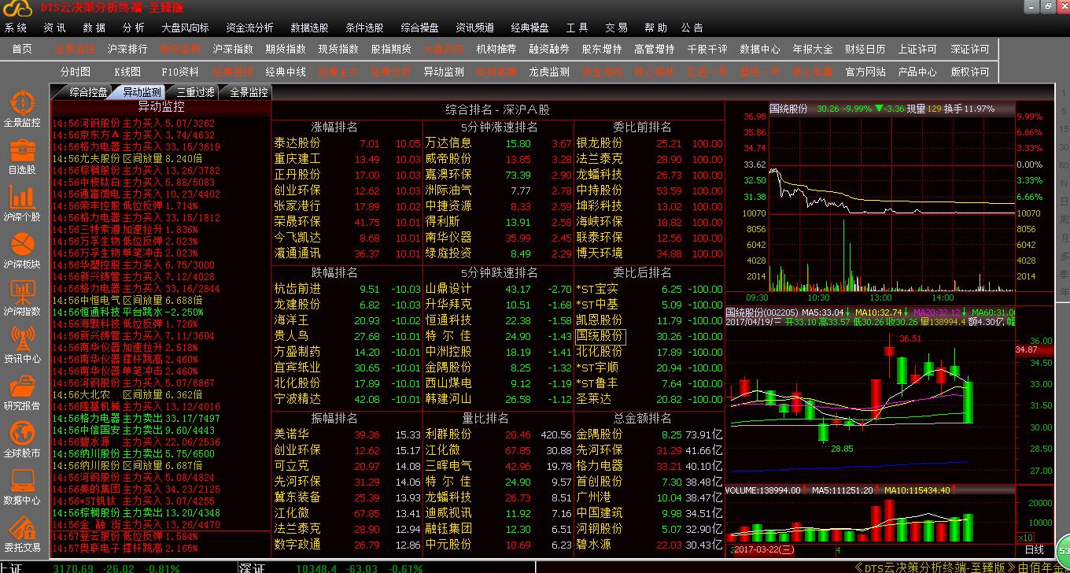Open the 自选股 briefcase sidebar icon

[x=22, y=156]
